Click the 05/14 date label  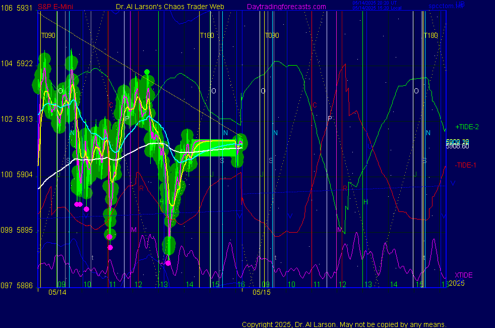(x=57, y=292)
